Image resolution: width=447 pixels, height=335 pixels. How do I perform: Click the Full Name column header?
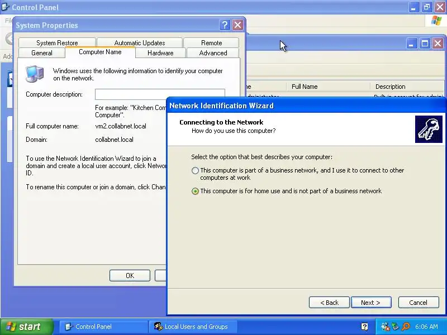pyautogui.click(x=328, y=87)
